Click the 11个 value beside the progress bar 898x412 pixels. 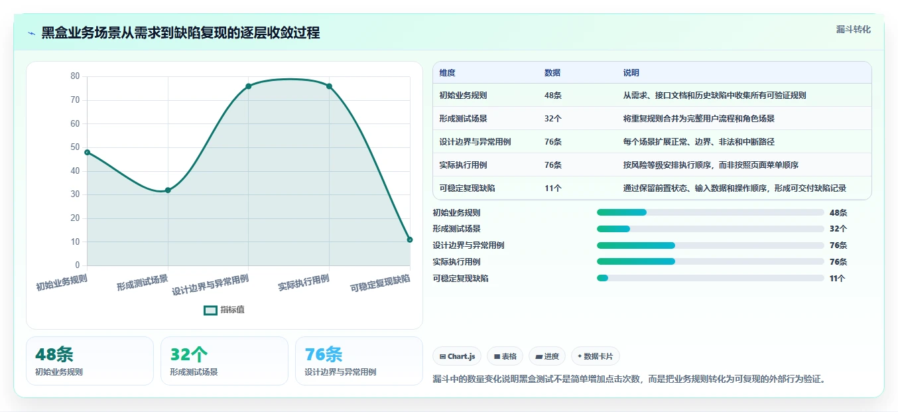tap(838, 279)
